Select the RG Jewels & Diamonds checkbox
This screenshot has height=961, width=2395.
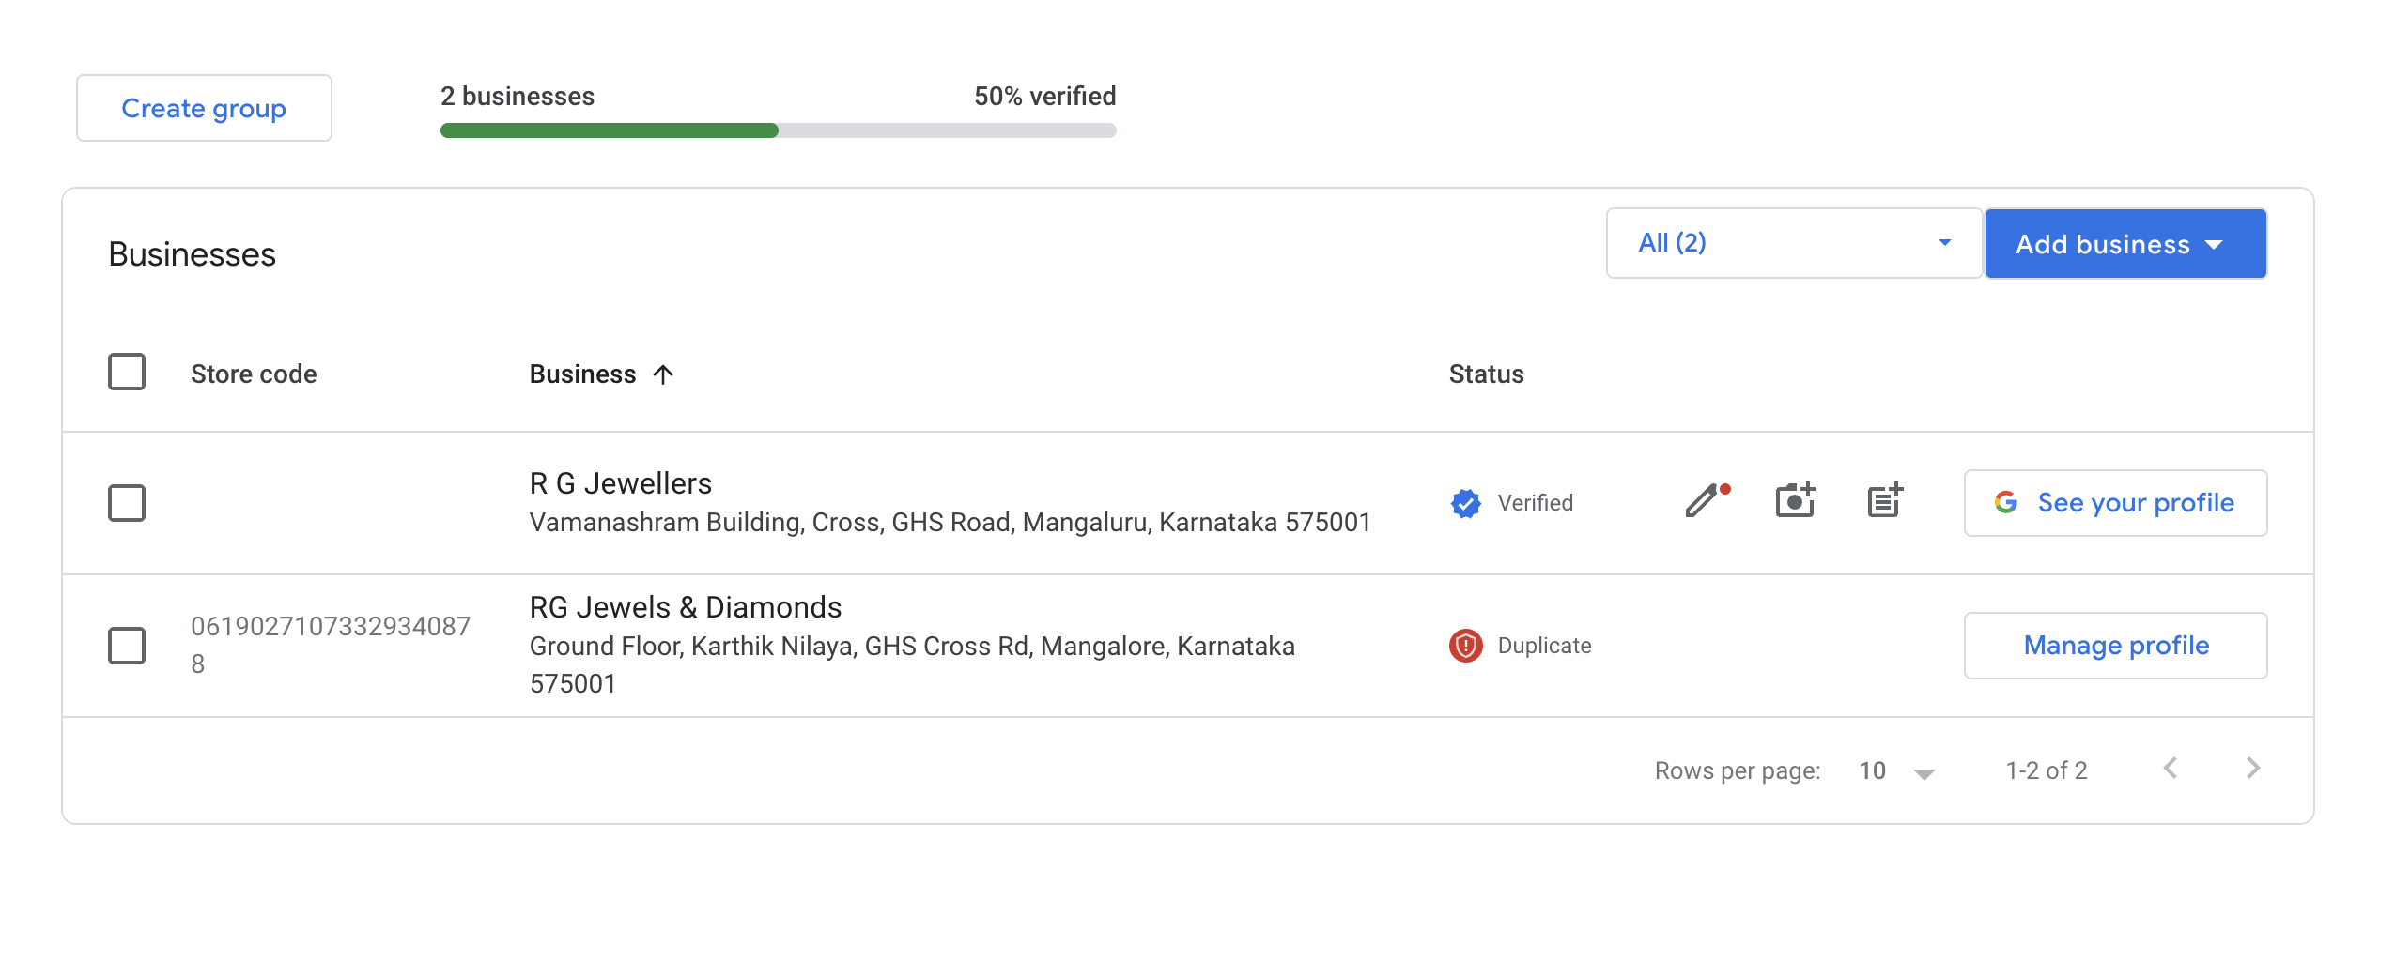(x=127, y=646)
